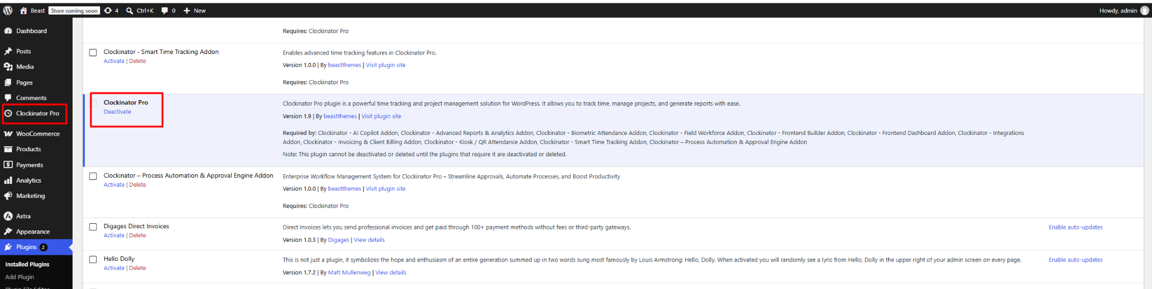Open the admin avatar icon

coord(1144,11)
